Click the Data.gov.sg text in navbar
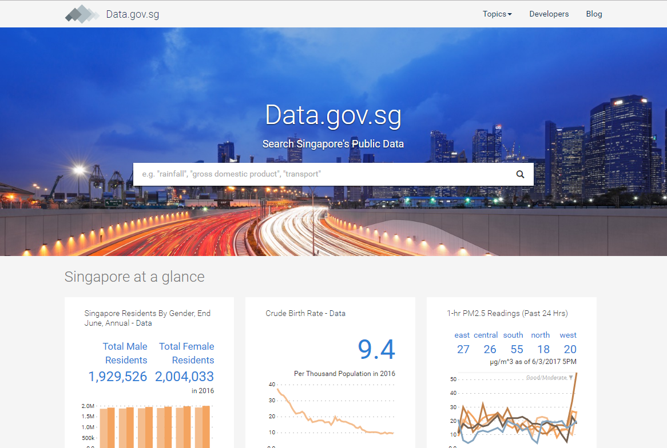Image resolution: width=667 pixels, height=448 pixels. tap(133, 14)
